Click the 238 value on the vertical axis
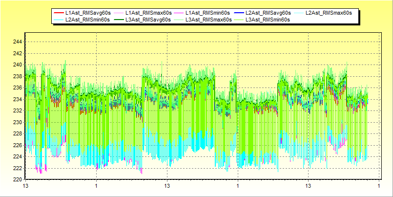 pos(17,76)
